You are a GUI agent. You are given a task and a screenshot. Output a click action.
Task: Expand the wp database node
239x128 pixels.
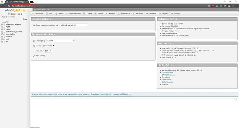coord(2,41)
